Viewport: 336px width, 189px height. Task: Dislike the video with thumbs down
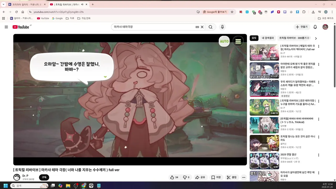186,177
